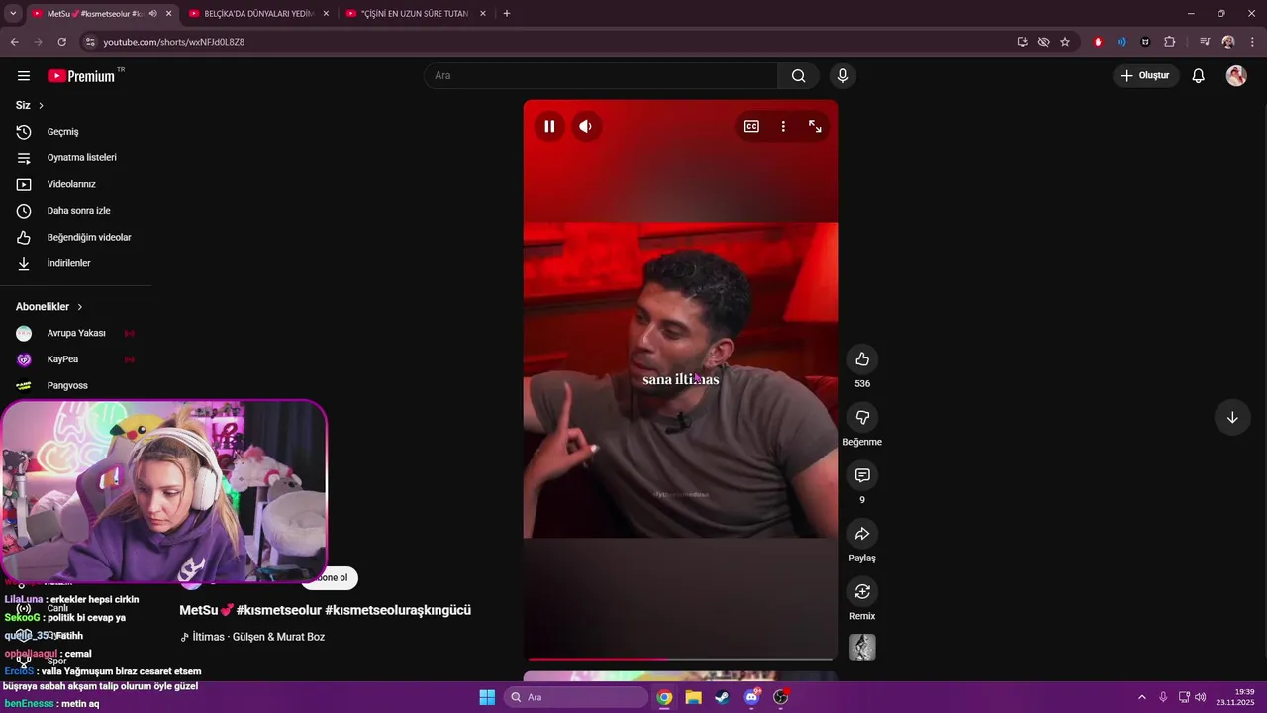Show hidden system tray icons
The image size is (1267, 713).
tap(1141, 697)
